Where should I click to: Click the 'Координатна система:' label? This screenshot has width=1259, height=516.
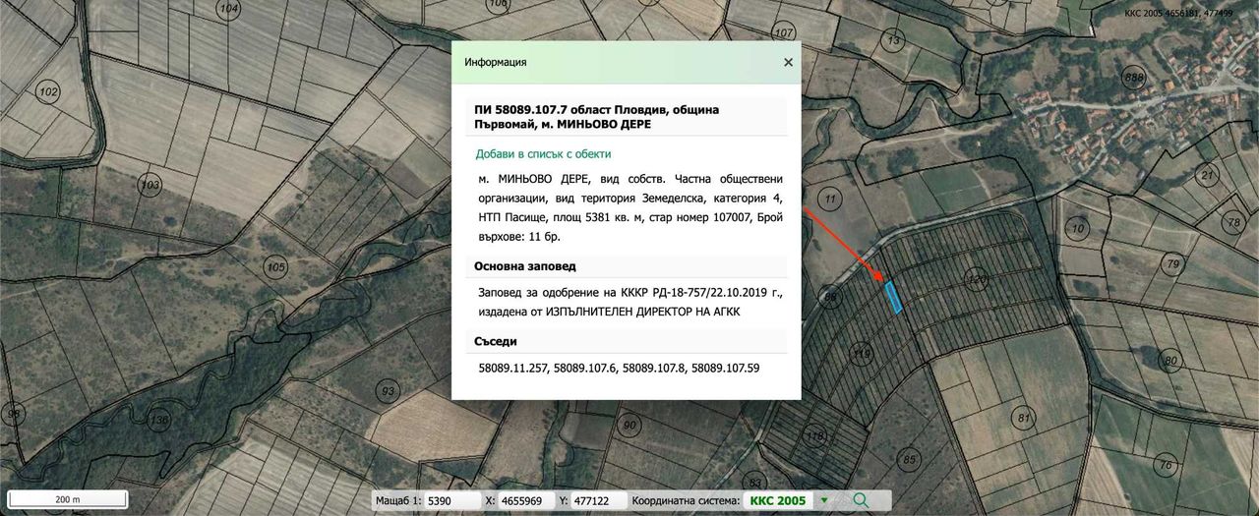[x=686, y=501]
